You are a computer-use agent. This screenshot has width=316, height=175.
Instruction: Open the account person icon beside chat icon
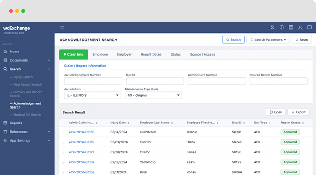pyautogui.click(x=300, y=27)
